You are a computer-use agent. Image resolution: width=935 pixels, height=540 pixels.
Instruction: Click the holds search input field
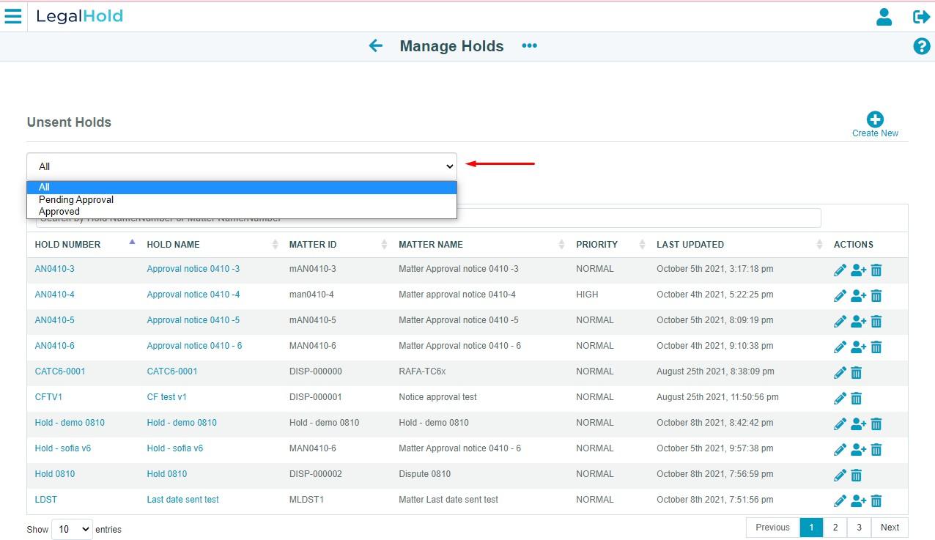click(429, 218)
